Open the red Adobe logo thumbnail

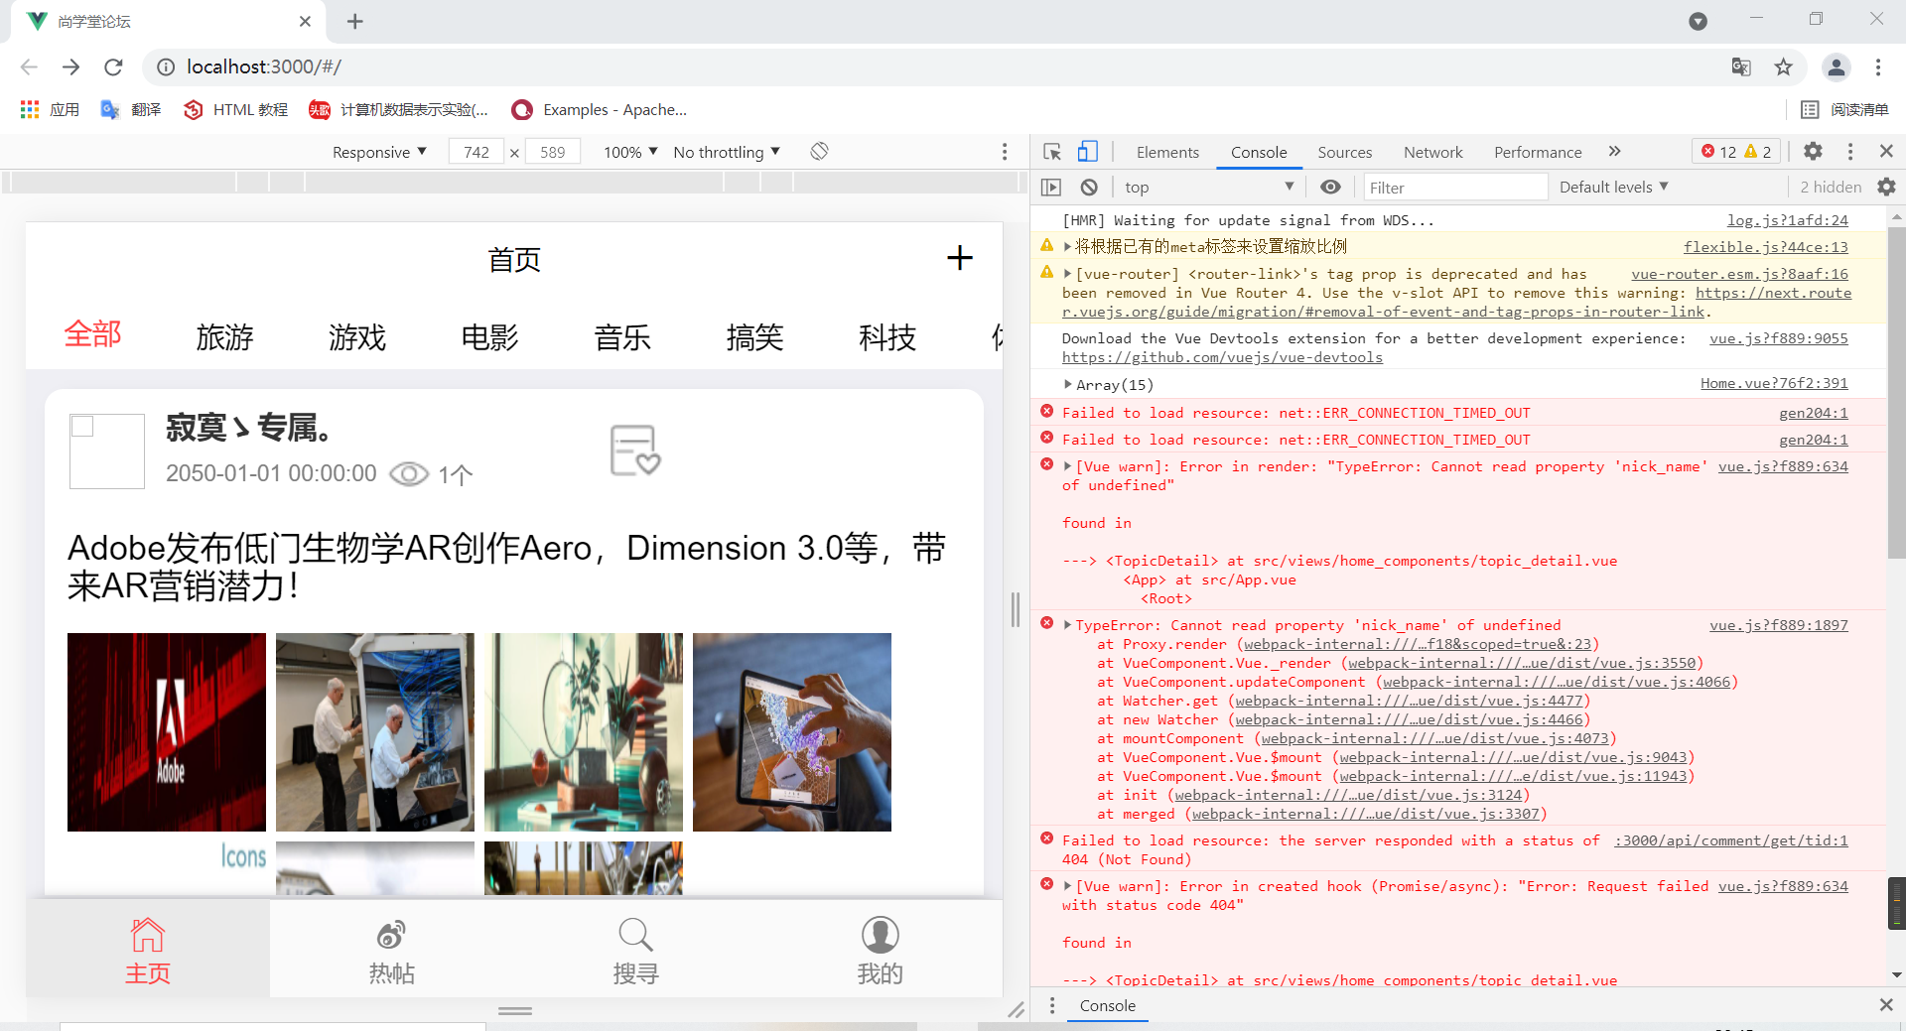pyautogui.click(x=167, y=732)
